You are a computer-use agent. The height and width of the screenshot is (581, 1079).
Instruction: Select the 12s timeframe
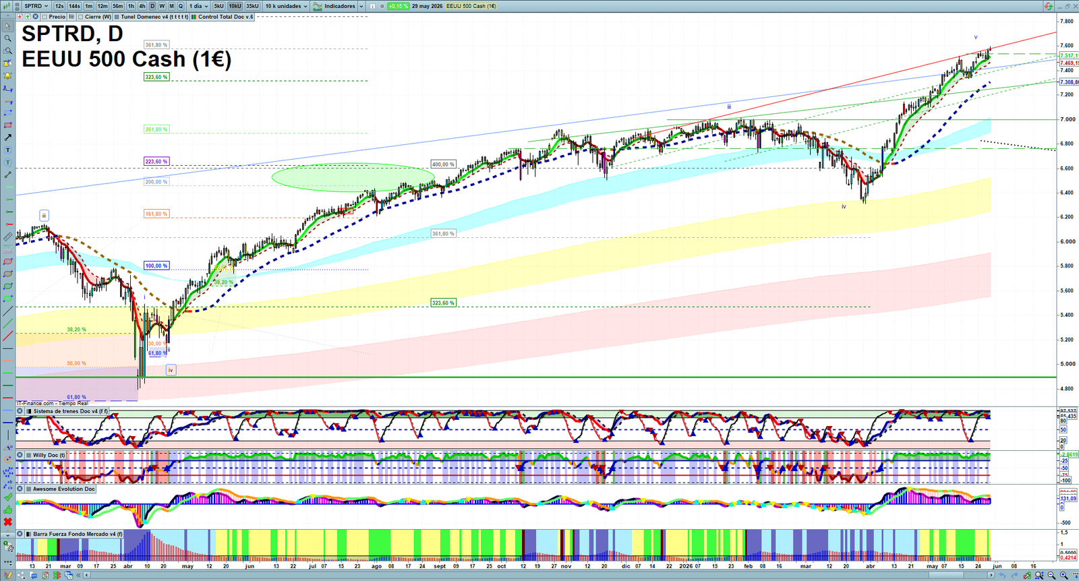59,6
